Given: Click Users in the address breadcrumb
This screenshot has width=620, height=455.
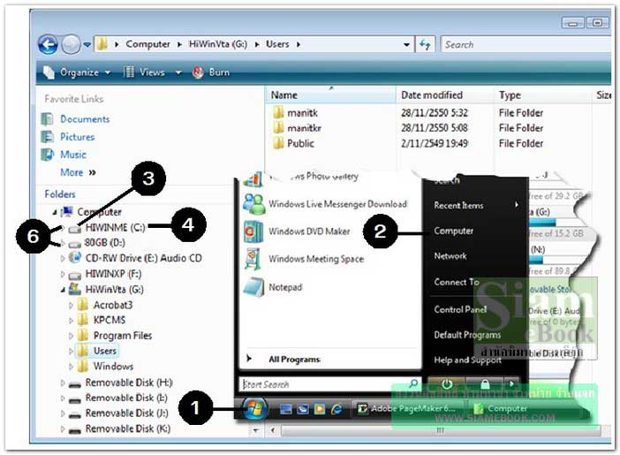Looking at the screenshot, I should pyautogui.click(x=277, y=44).
